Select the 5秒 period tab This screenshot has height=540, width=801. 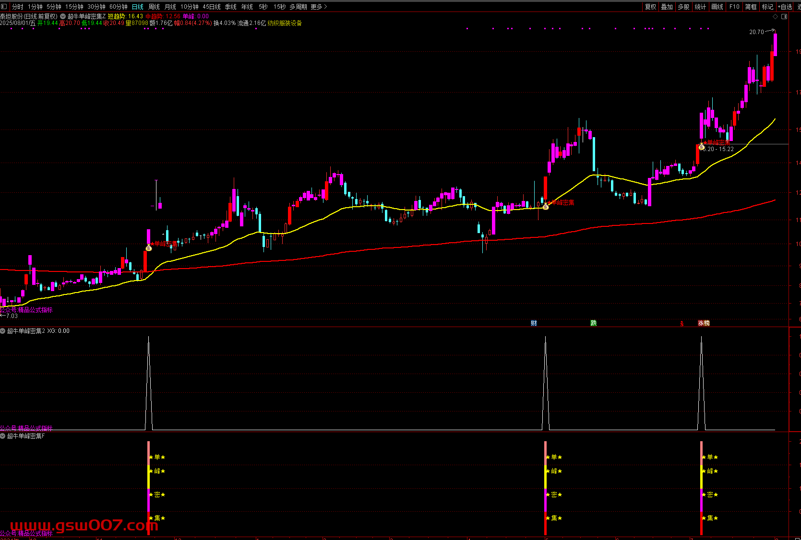point(263,7)
